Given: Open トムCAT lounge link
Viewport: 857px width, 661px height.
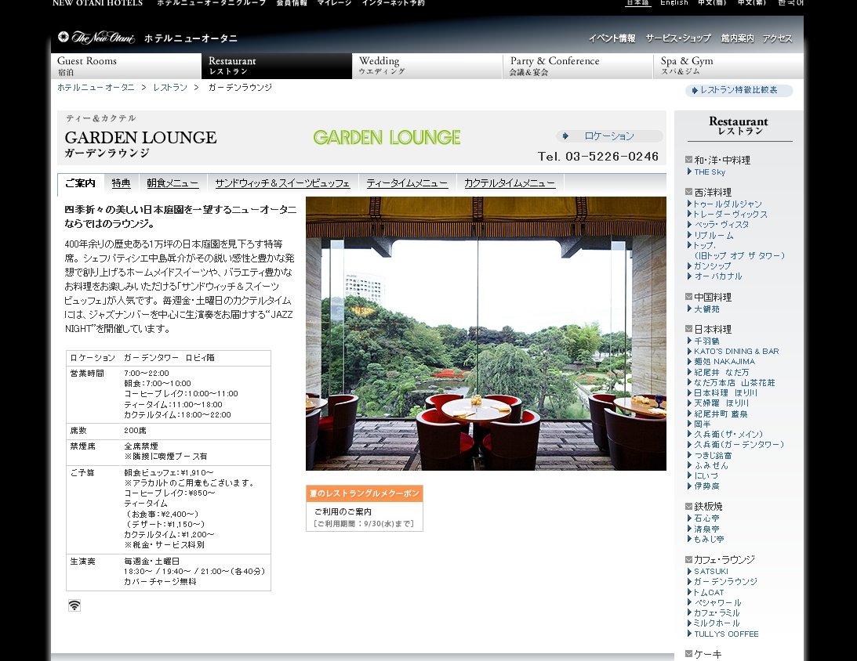Looking at the screenshot, I should point(708,592).
